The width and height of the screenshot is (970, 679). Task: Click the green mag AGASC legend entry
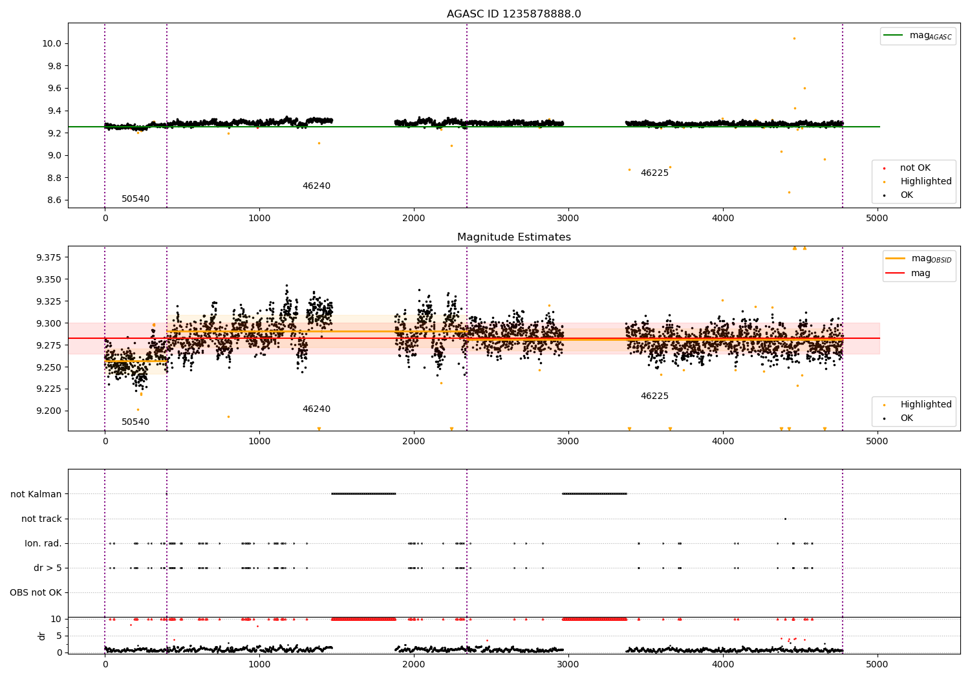(918, 36)
